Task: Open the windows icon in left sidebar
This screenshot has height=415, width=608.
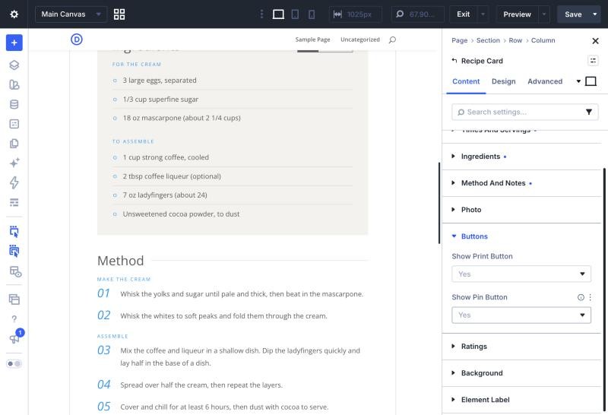Action: tap(14, 299)
